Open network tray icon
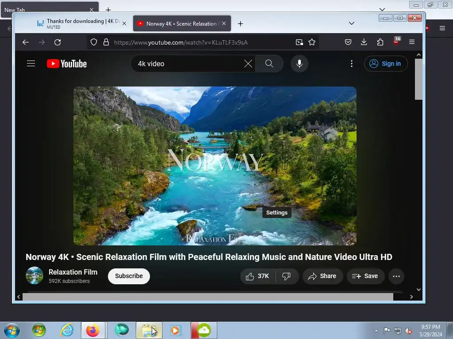The height and width of the screenshot is (339, 453). 398,331
